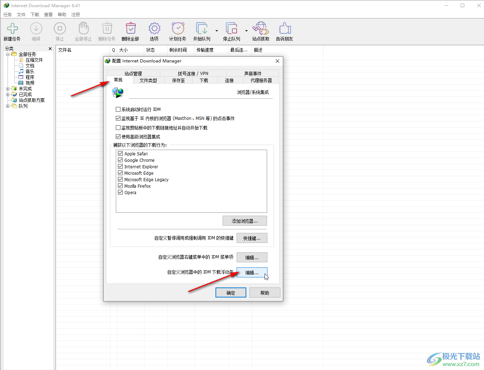Uncheck Opera browser
The width and height of the screenshot is (484, 370).
[120, 192]
